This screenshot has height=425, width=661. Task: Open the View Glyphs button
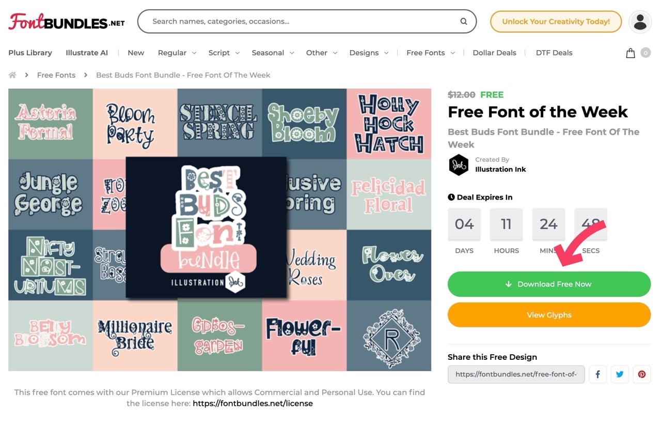pos(549,315)
